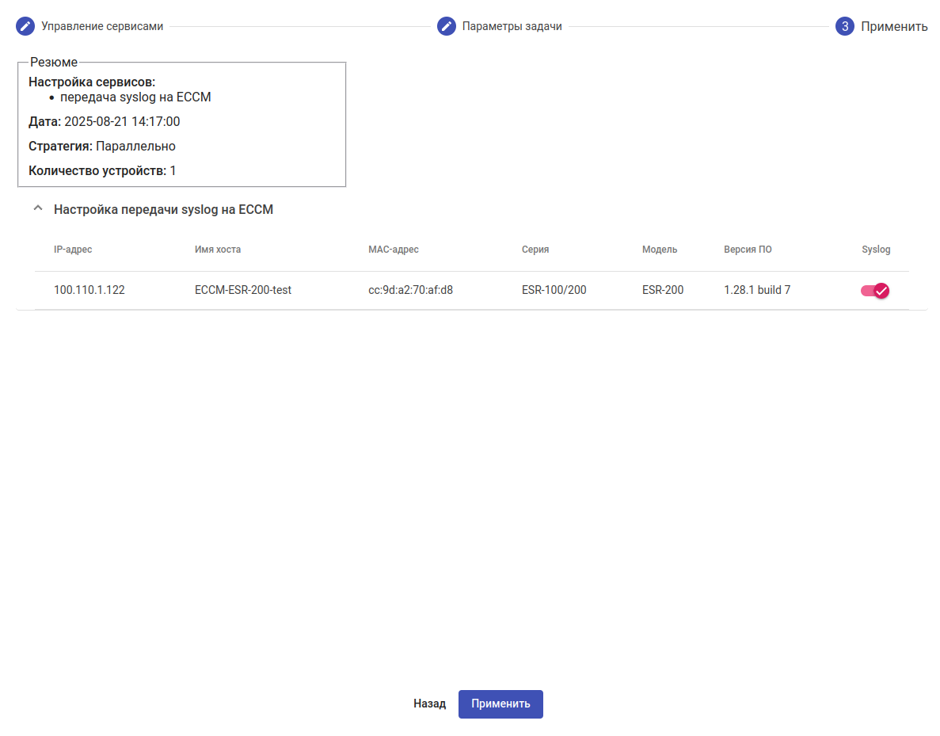The image size is (940, 736).
Task: Click Серия column header
Action: click(x=535, y=250)
